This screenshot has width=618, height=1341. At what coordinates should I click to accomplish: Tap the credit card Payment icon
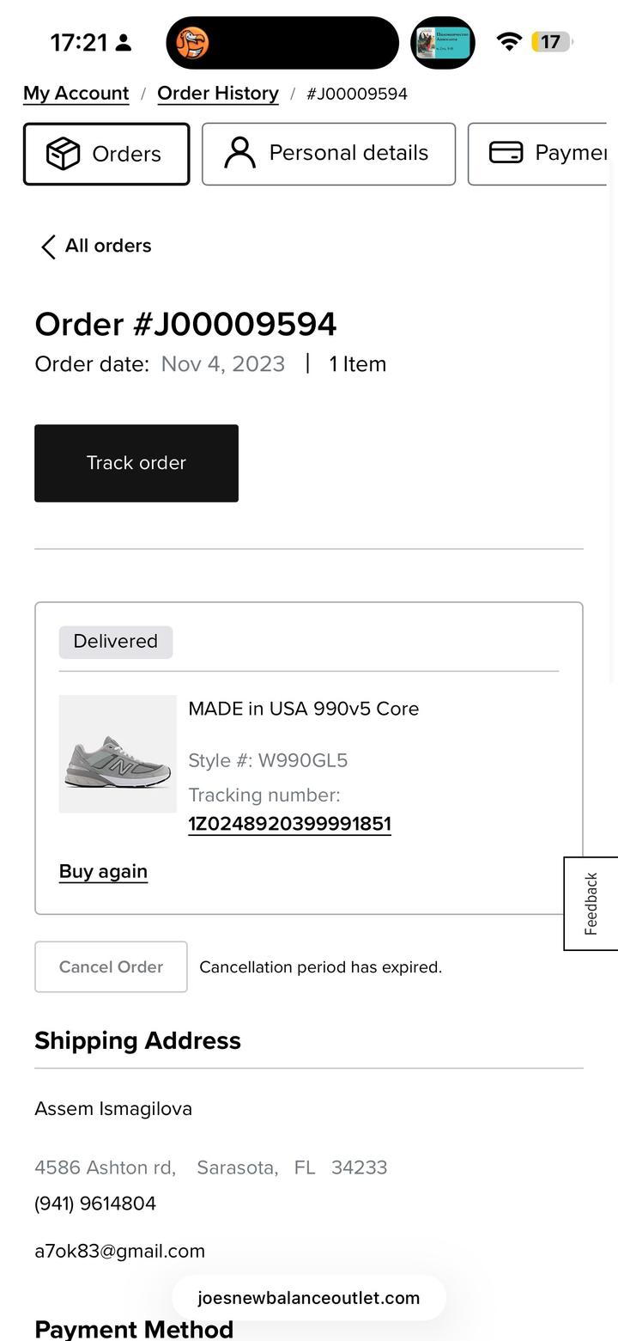(x=506, y=153)
